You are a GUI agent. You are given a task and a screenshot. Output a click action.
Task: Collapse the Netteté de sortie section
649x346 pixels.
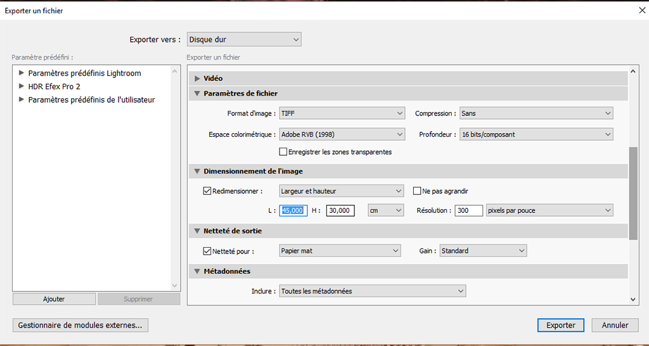197,231
